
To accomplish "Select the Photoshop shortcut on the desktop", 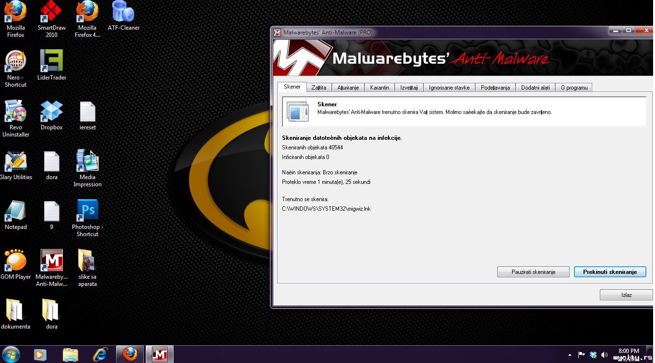I will (x=87, y=218).
